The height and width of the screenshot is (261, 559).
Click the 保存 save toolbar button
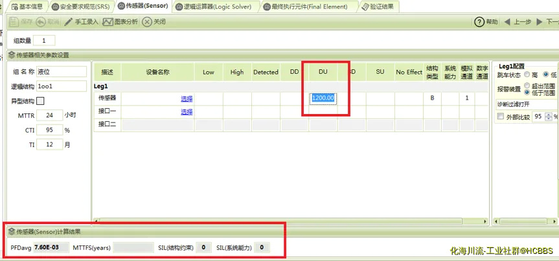(21, 22)
